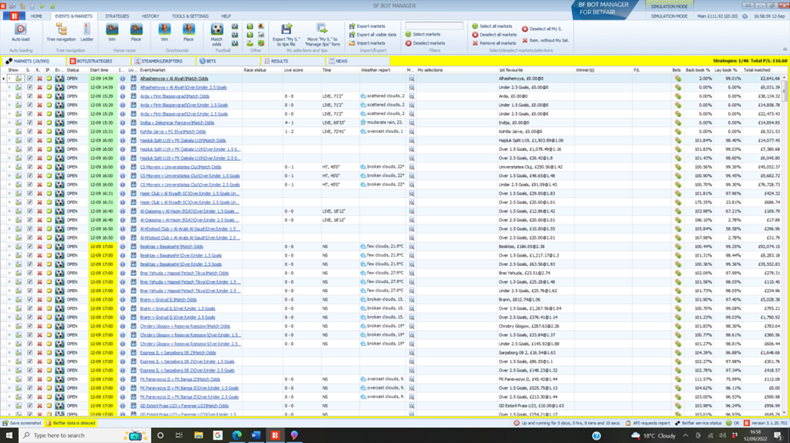Click the Windows Start button
The image size is (790, 443).
click(x=8, y=435)
